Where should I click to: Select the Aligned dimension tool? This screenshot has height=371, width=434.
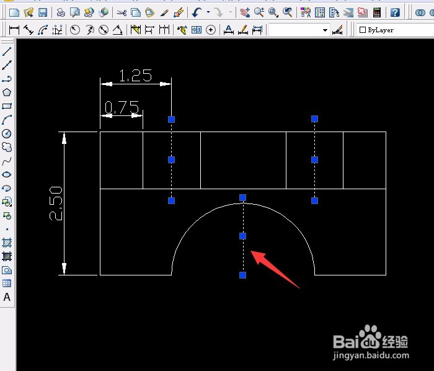[29, 30]
